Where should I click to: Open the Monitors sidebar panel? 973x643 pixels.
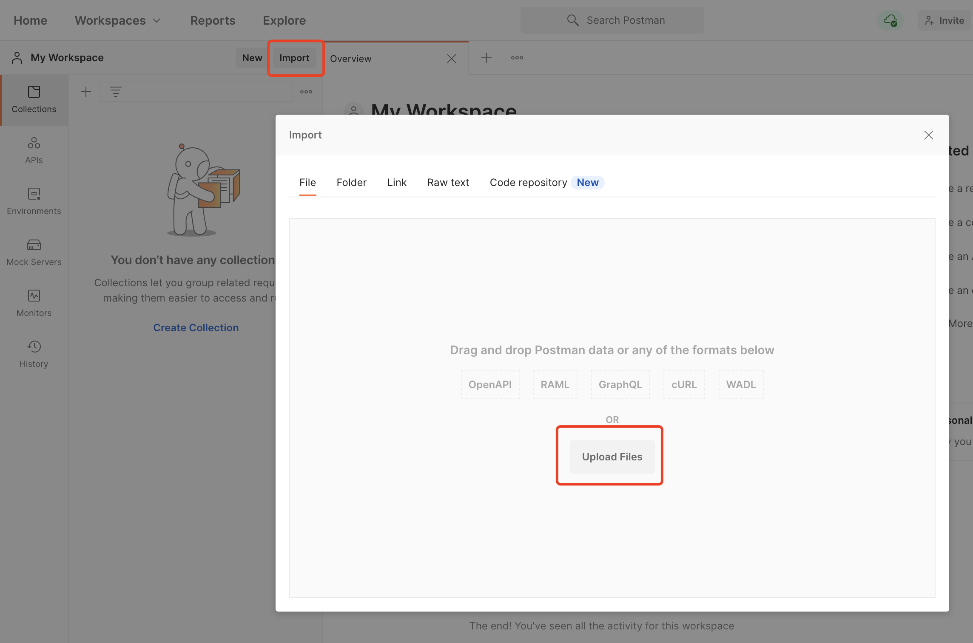click(34, 304)
